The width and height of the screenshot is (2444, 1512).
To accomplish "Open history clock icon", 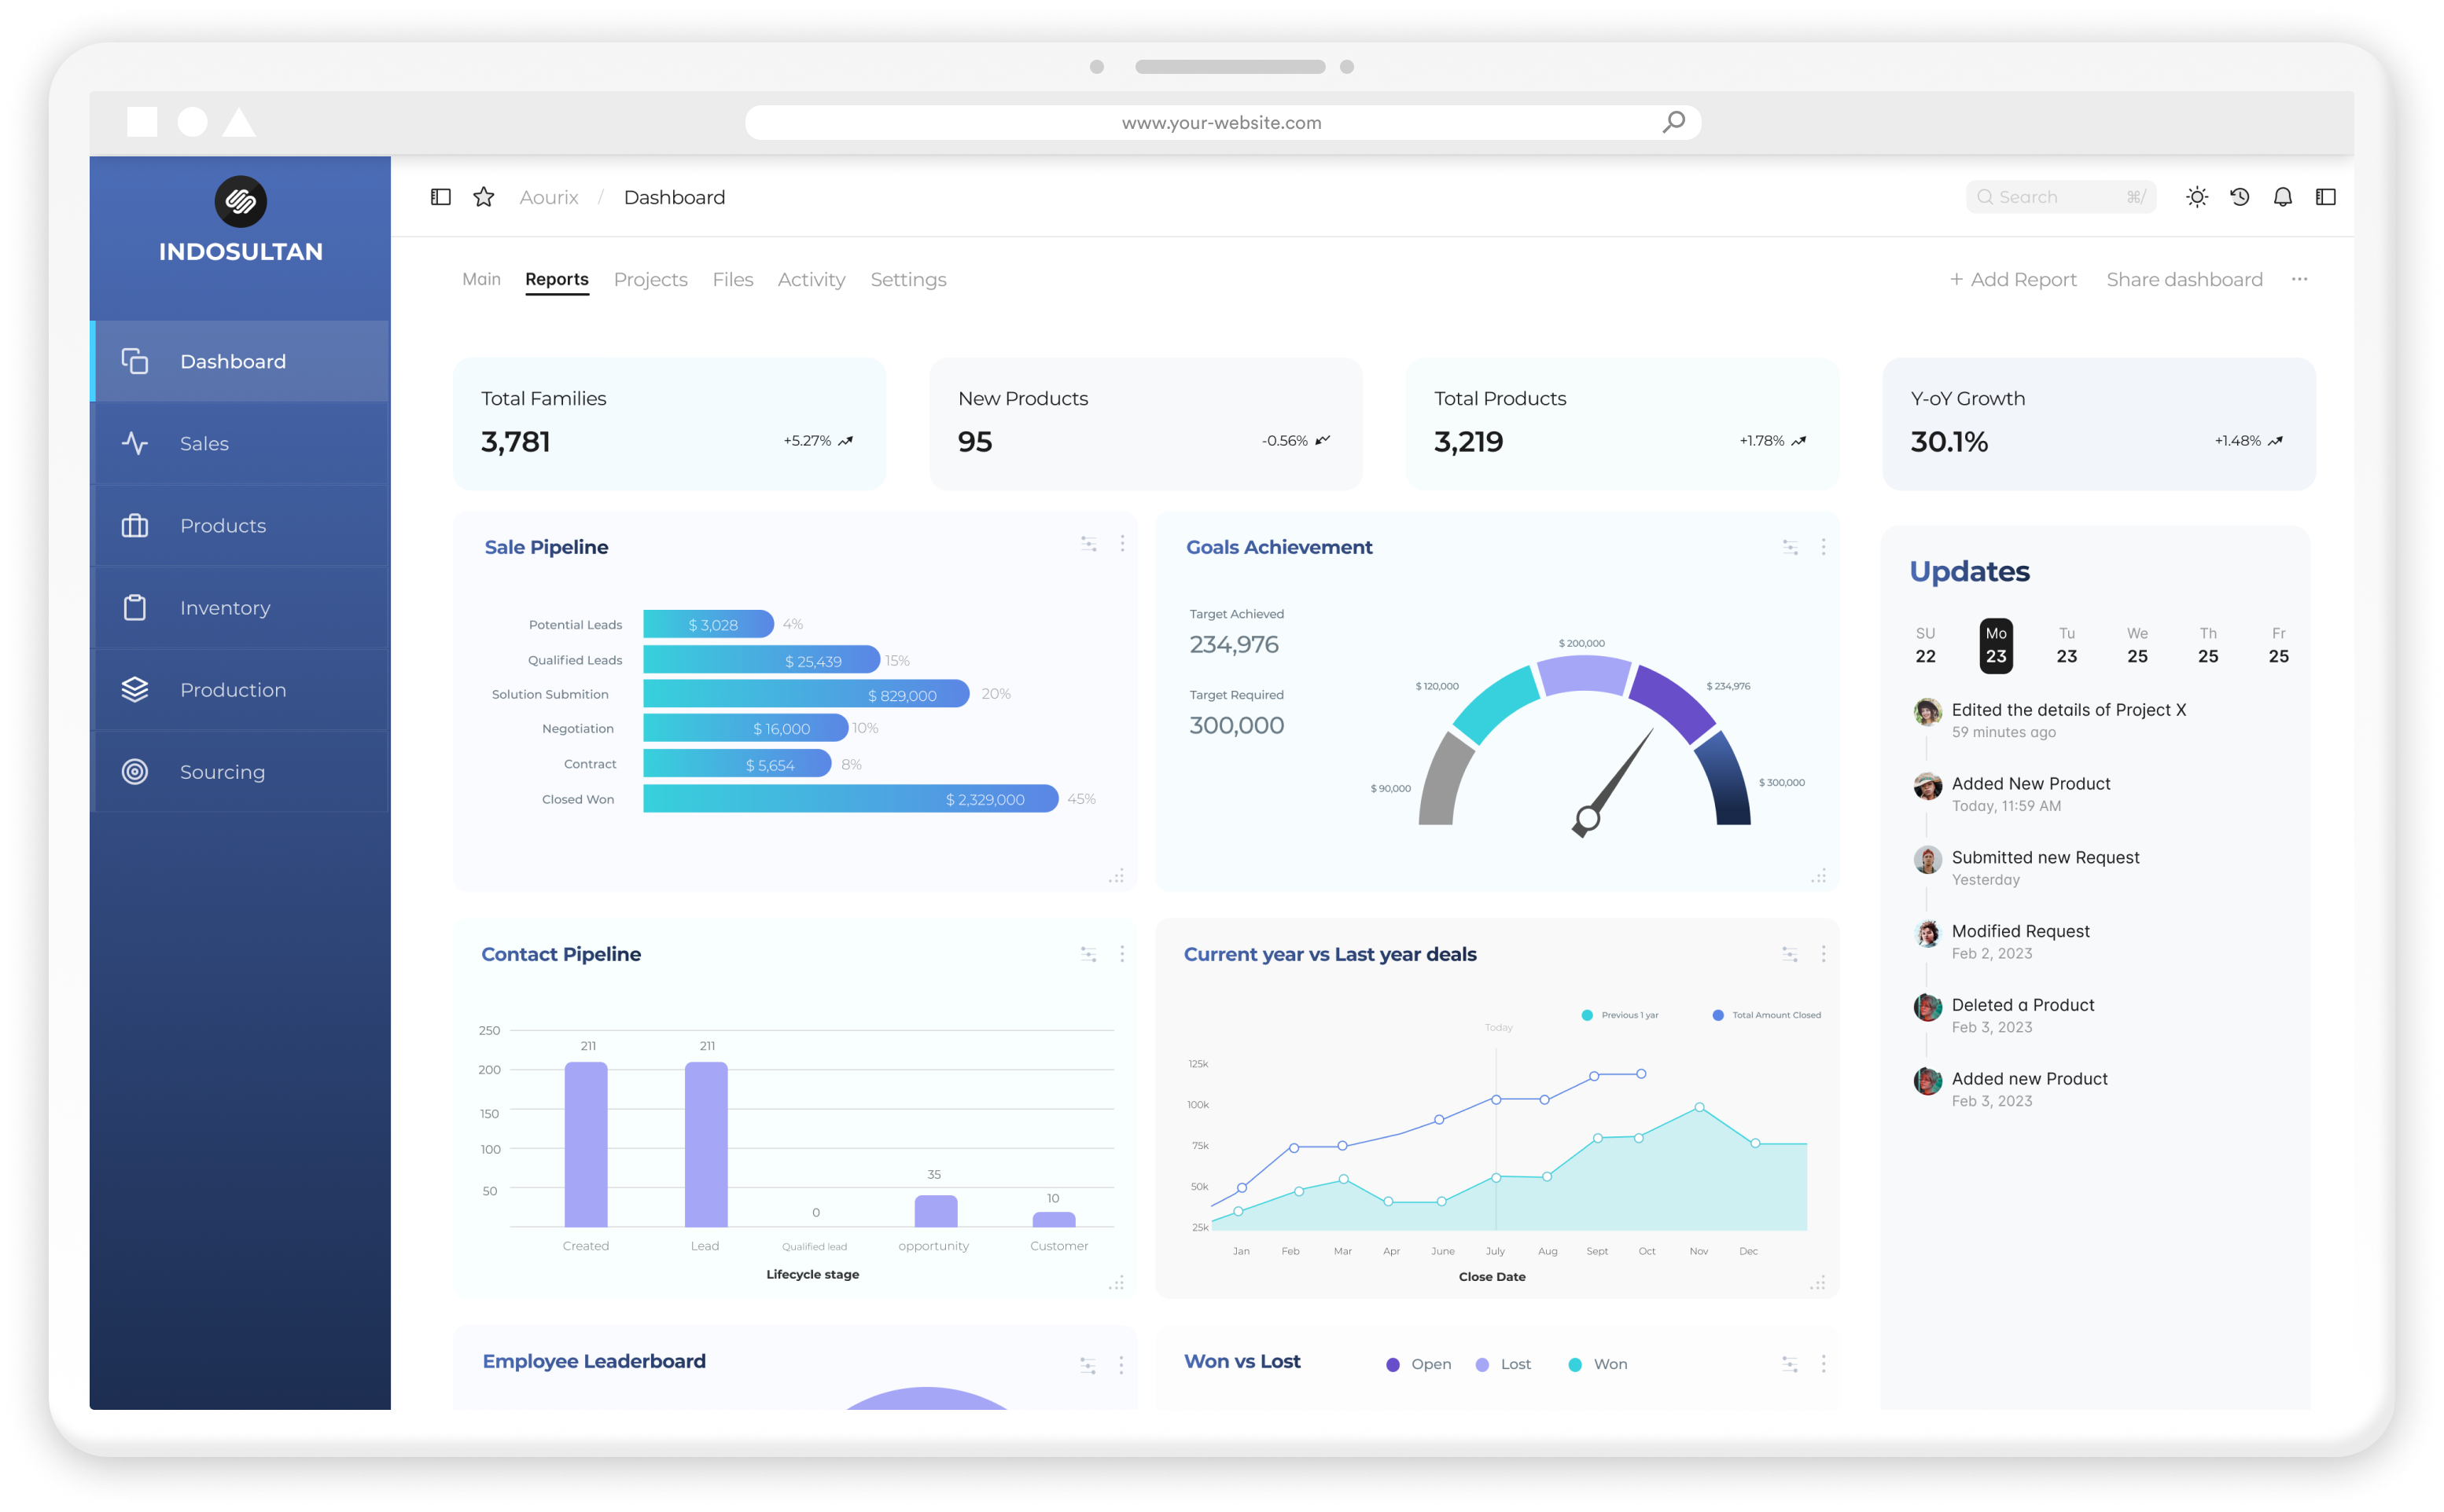I will 2240,197.
